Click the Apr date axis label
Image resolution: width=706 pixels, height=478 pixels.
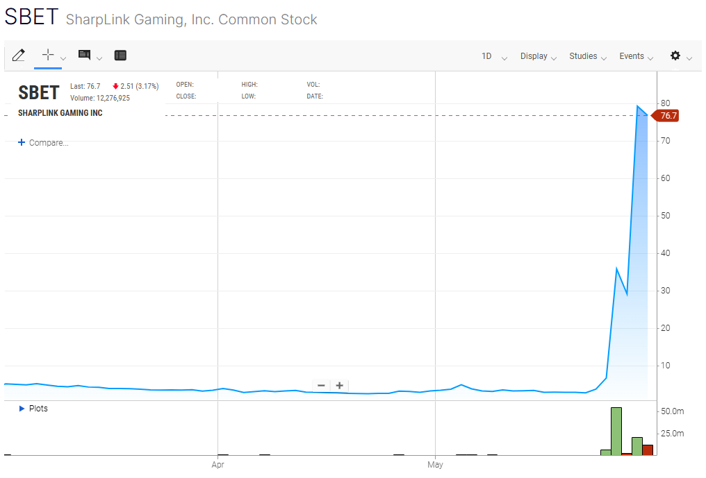tap(218, 465)
